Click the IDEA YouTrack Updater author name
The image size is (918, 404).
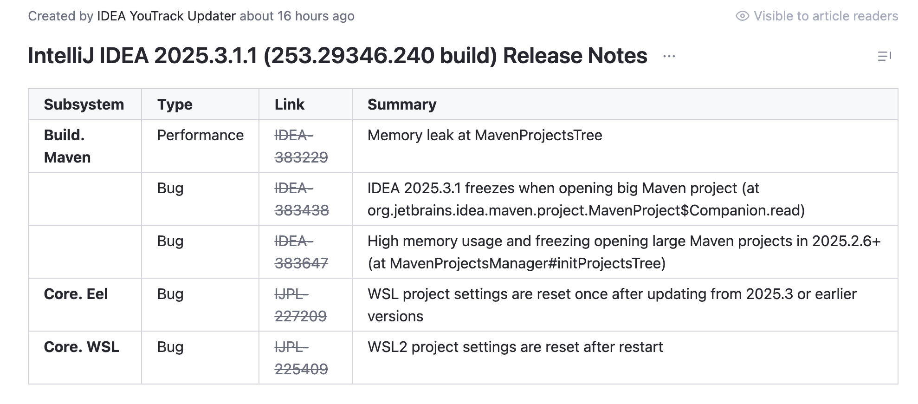166,16
